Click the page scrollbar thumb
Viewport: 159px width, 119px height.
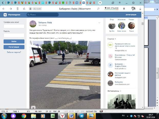(x=143, y=24)
